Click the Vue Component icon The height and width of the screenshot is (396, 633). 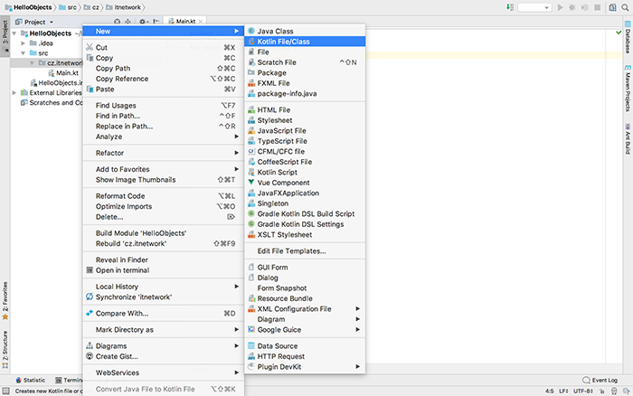(250, 183)
